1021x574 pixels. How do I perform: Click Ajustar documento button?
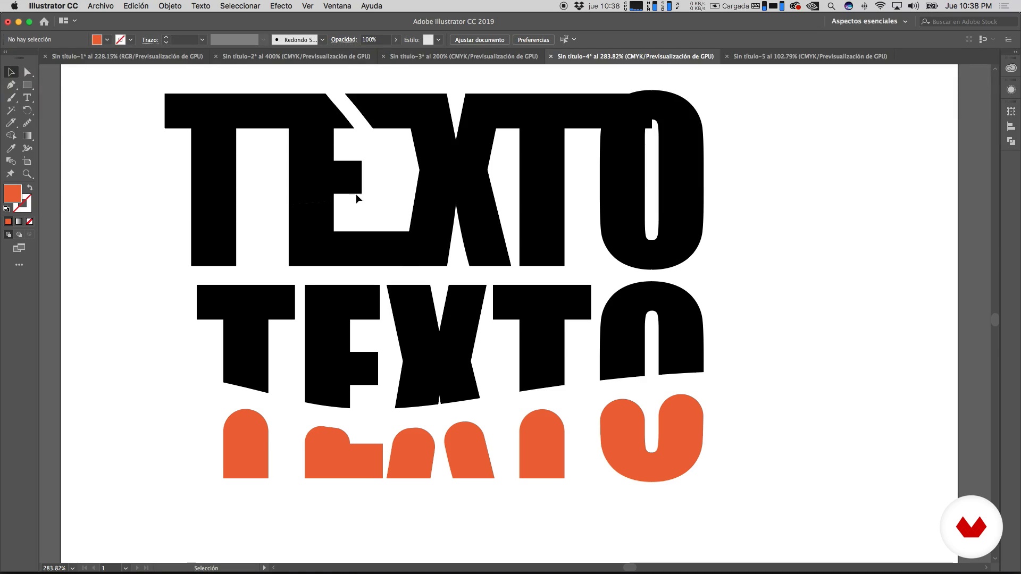[480, 40]
